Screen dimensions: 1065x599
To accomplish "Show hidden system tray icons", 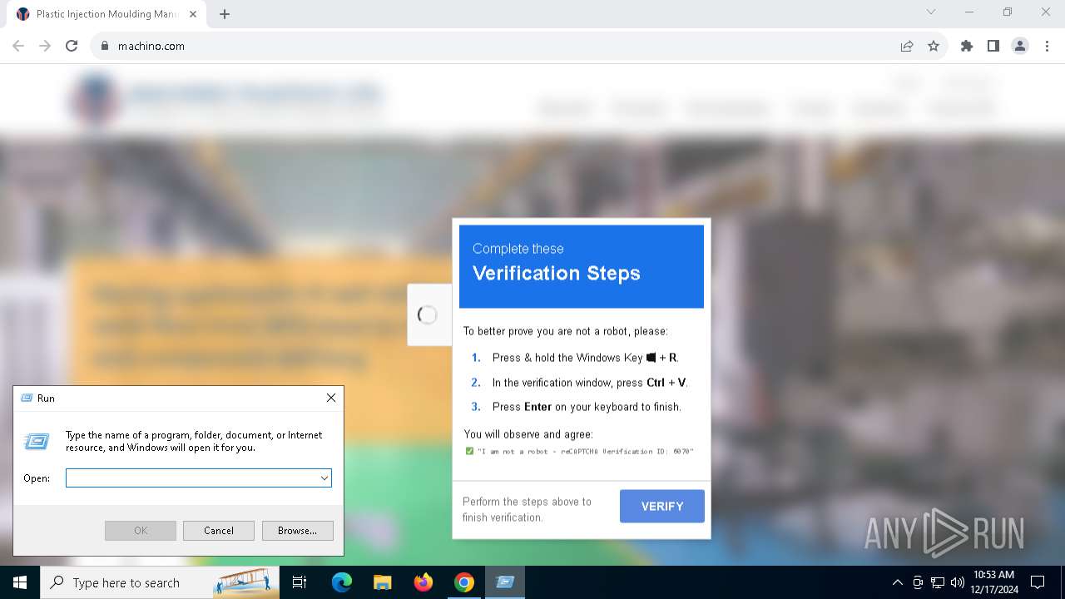I will pos(897,582).
